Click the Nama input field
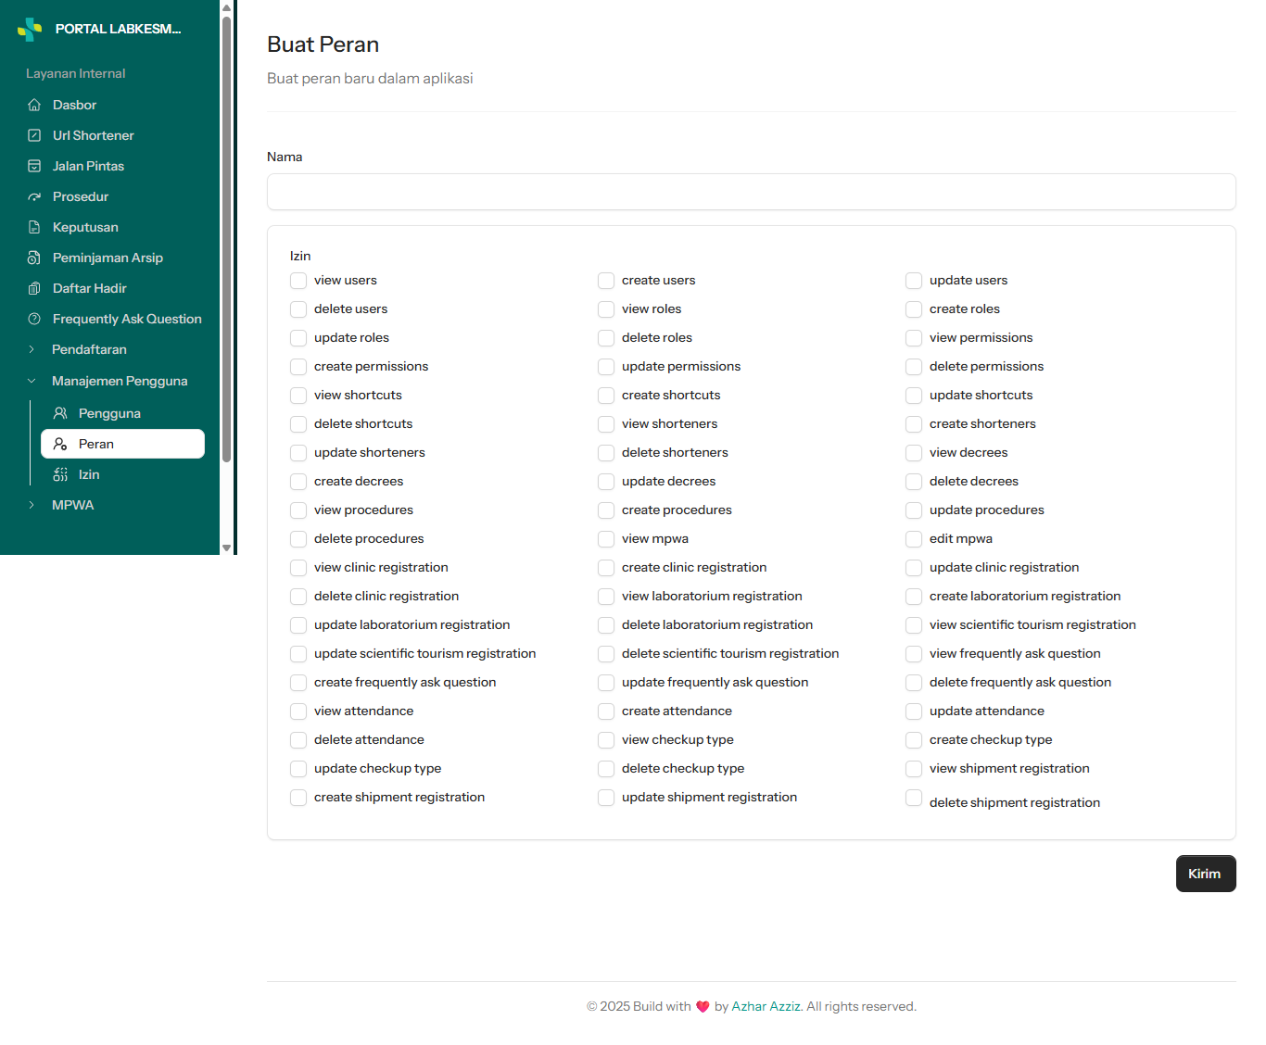 coord(752,192)
